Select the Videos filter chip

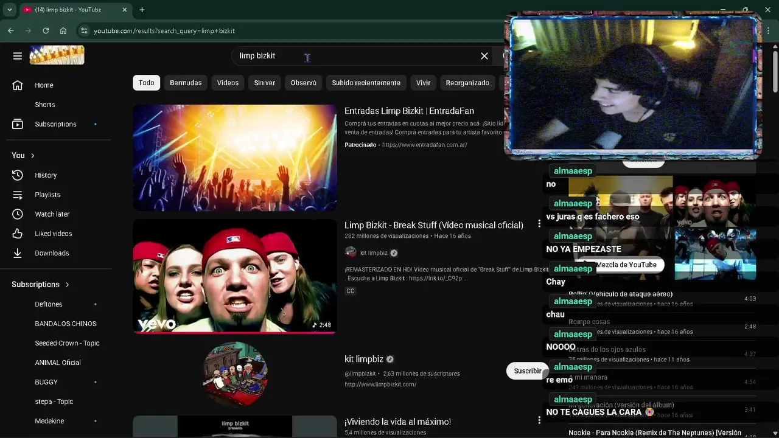(x=228, y=83)
